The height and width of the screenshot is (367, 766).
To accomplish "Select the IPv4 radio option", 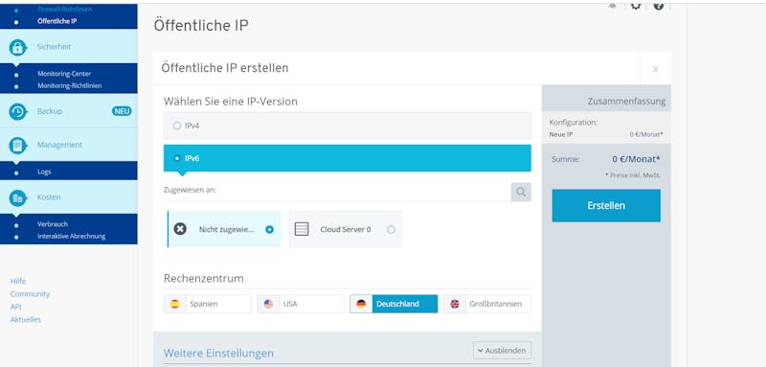I will 177,126.
